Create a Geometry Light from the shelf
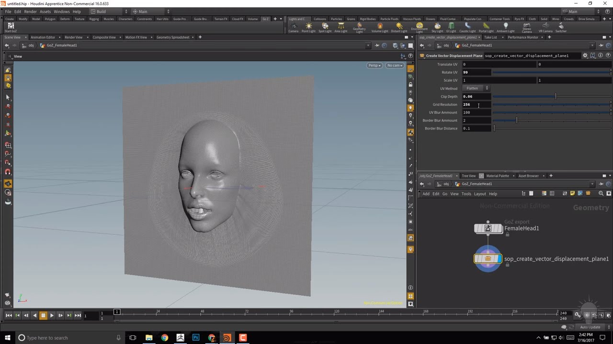The image size is (613, 344). (359, 28)
